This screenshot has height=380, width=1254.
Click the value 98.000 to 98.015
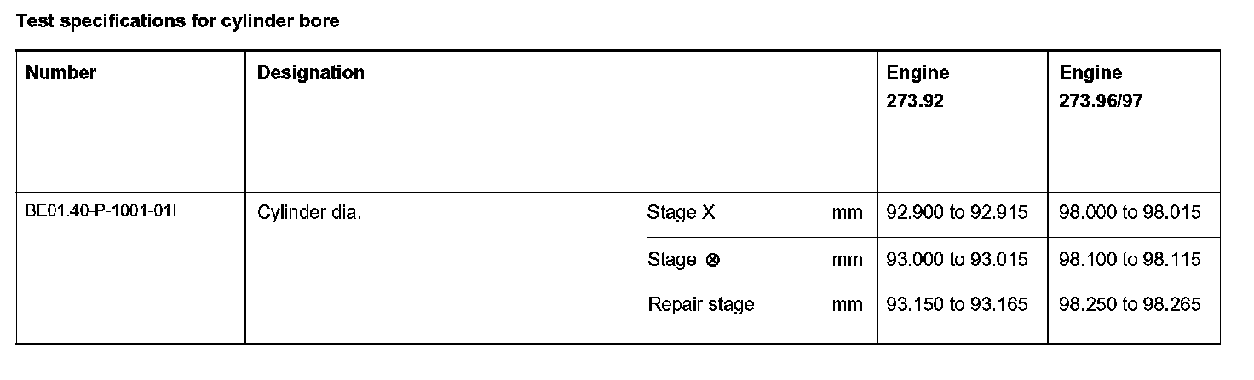coord(1130,213)
